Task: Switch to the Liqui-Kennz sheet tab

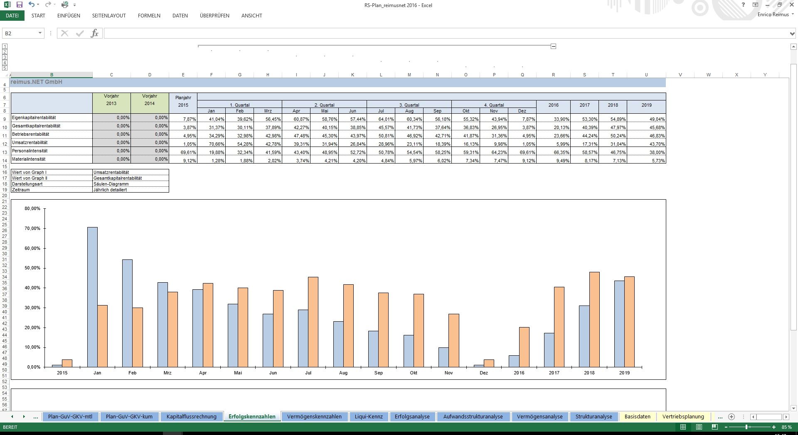Action: coord(368,416)
